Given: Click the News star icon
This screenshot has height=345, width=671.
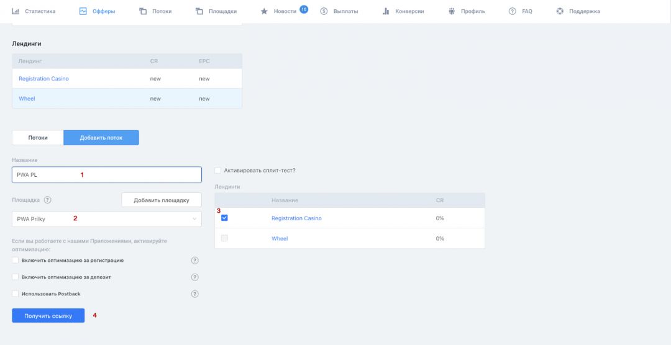Looking at the screenshot, I should pos(264,11).
